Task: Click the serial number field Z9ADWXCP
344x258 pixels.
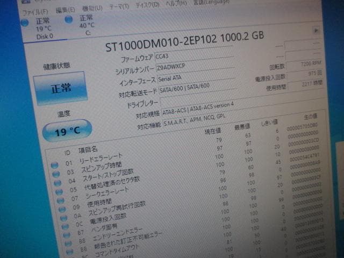Action: click(x=195, y=64)
